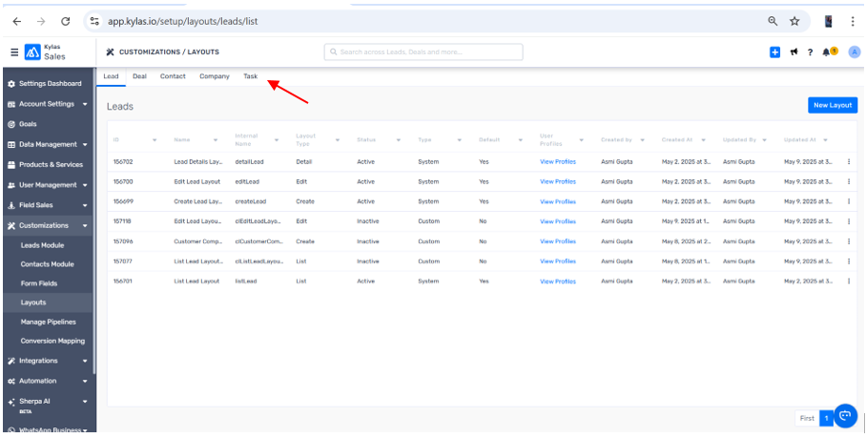Image resolution: width=866 pixels, height=438 pixels.
Task: Open row menu for Lead Details Layout
Action: (x=849, y=162)
